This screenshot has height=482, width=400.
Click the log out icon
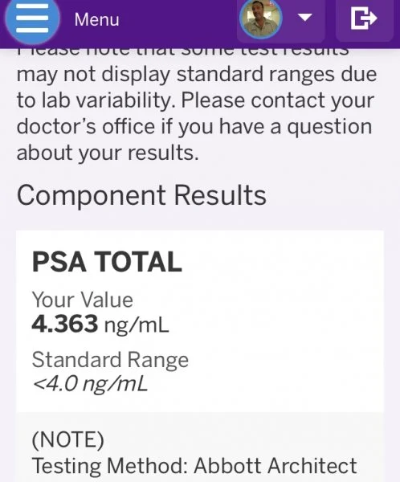click(x=364, y=18)
